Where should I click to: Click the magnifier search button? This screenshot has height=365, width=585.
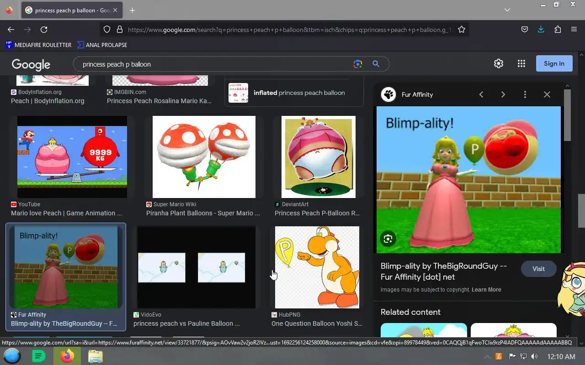point(376,64)
